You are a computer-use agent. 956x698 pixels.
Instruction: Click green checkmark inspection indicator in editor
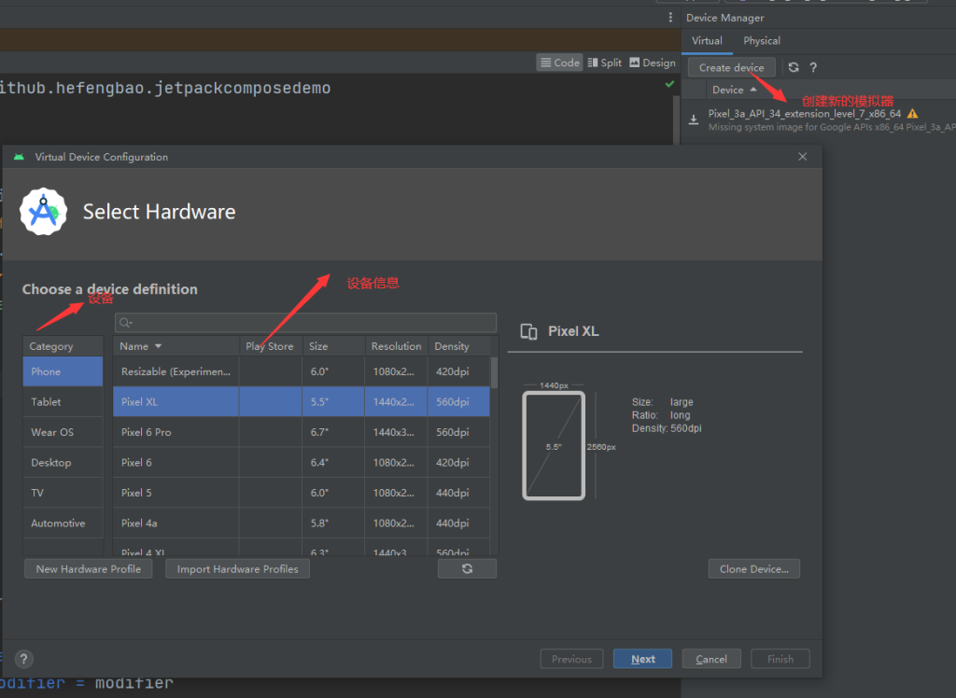coord(669,84)
